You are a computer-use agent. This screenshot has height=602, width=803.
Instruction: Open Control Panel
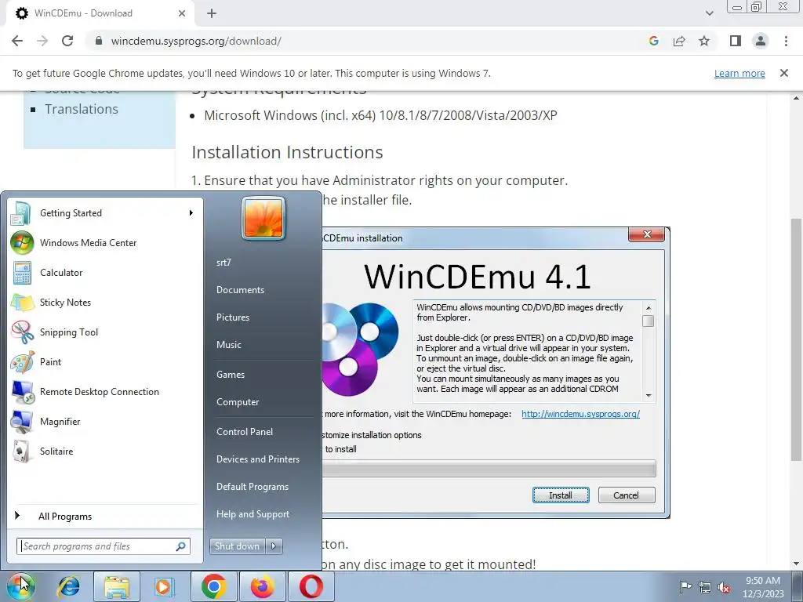pyautogui.click(x=245, y=432)
